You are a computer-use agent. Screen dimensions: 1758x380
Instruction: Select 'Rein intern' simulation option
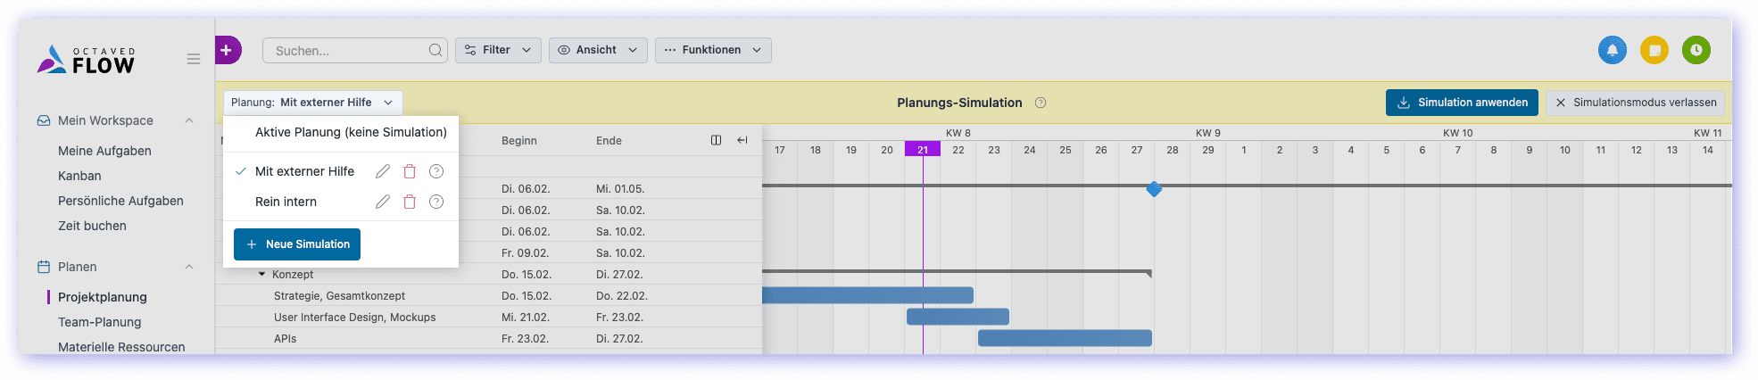(x=286, y=202)
